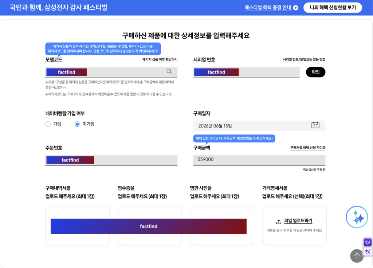
Task: Click the blue 패키지 상품의 경우 tooltip bubble
Action: [103, 49]
